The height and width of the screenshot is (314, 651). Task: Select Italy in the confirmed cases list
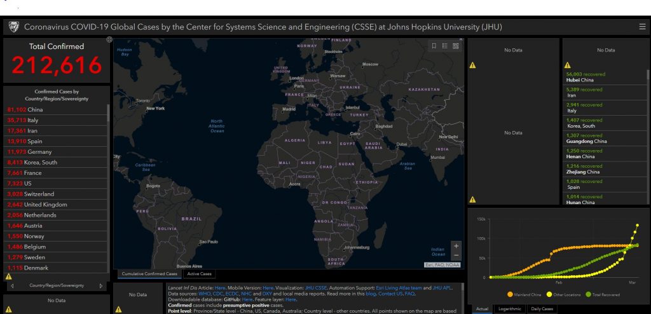click(x=32, y=120)
